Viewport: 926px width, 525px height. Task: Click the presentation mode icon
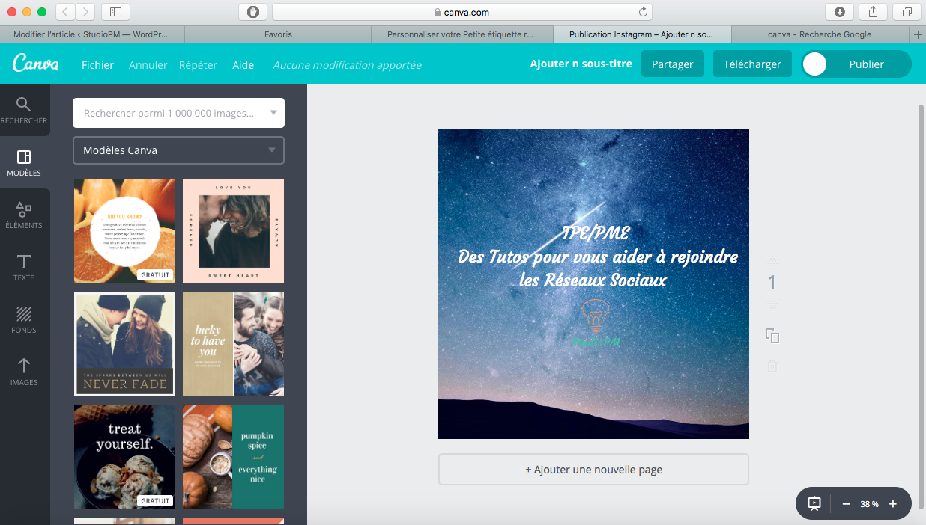coord(814,504)
